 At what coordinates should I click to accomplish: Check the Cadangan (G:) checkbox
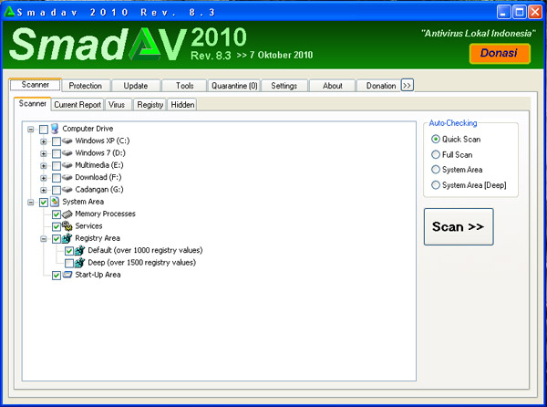57,190
